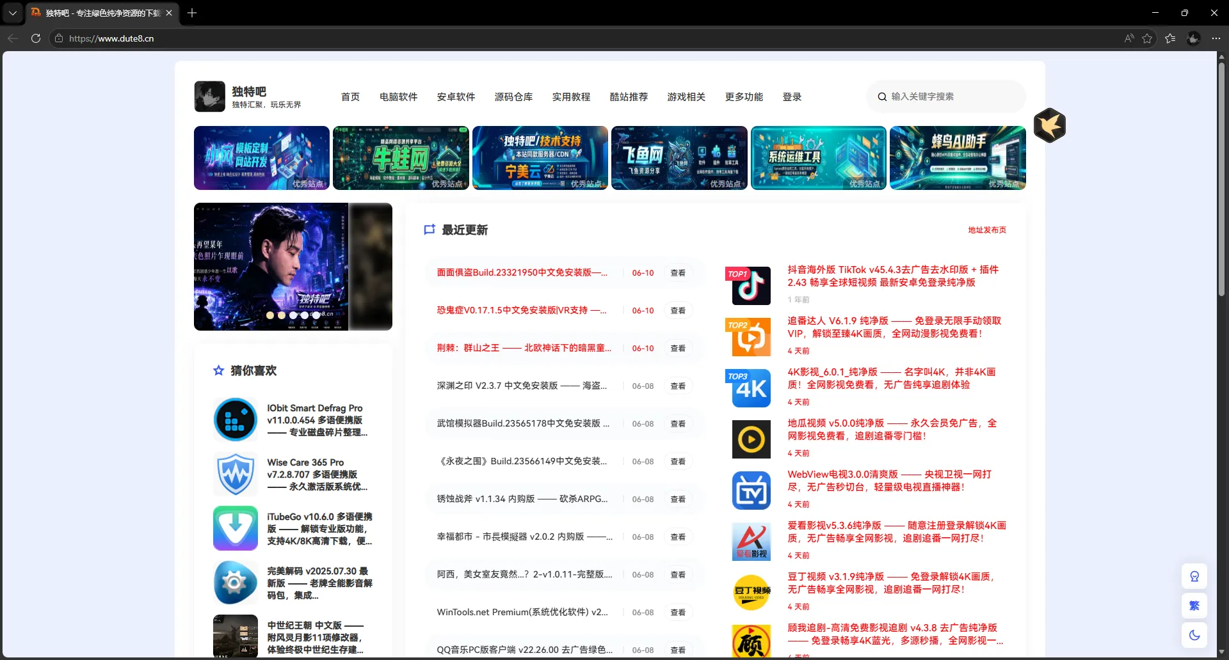The height and width of the screenshot is (660, 1229).
Task: Open browser settings and more menu
Action: point(1216,38)
